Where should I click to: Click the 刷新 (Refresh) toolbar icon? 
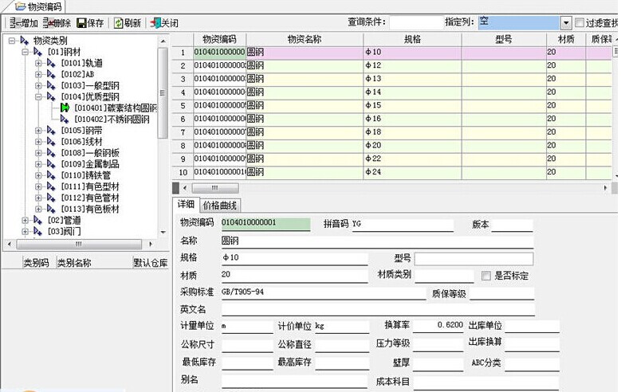118,23
